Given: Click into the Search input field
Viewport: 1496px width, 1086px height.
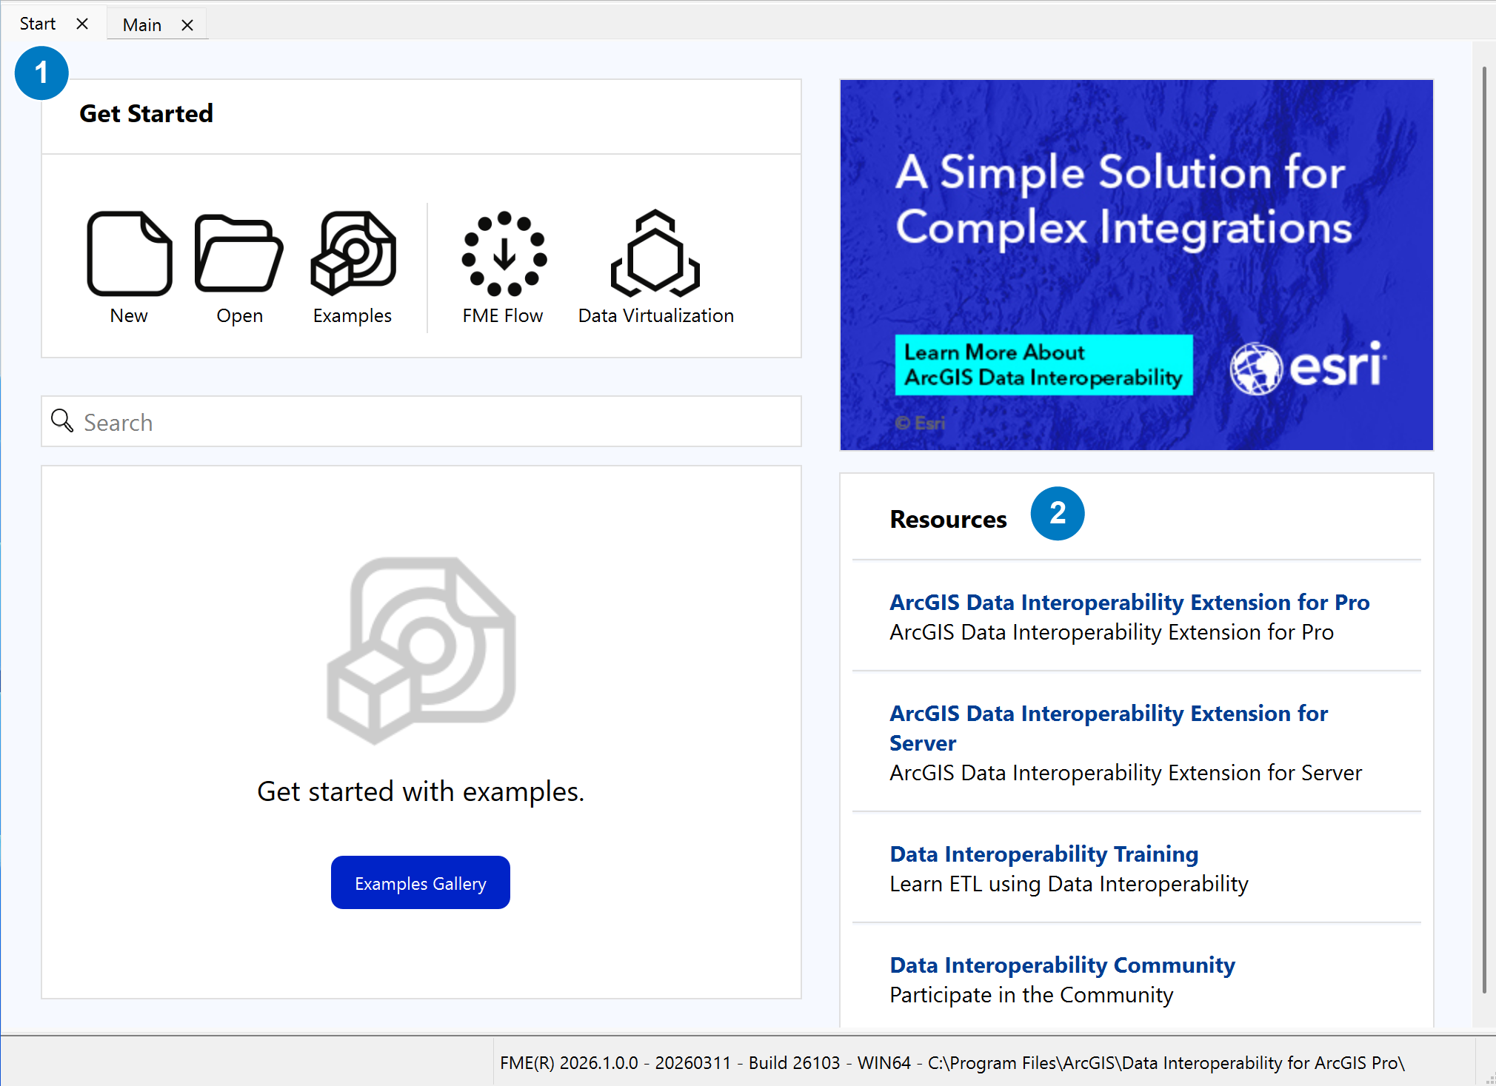Looking at the screenshot, I should click(421, 421).
